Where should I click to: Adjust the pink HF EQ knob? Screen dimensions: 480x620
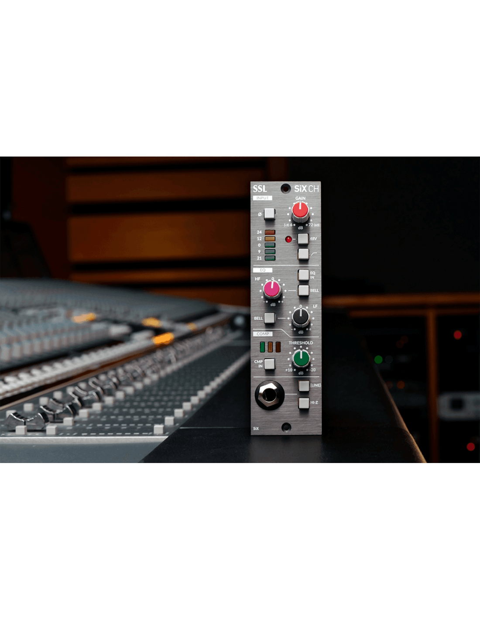click(272, 289)
